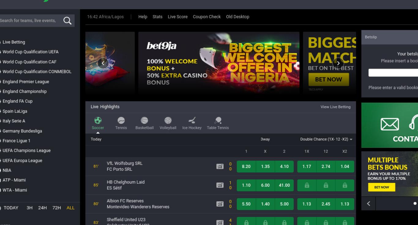This screenshot has height=225, width=418.
Task: Open England Championship
Action: (24, 91)
